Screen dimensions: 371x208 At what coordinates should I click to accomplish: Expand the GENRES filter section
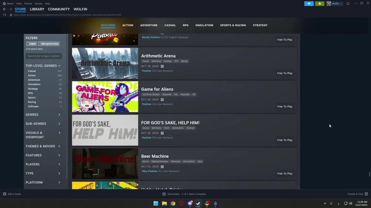tap(43, 115)
